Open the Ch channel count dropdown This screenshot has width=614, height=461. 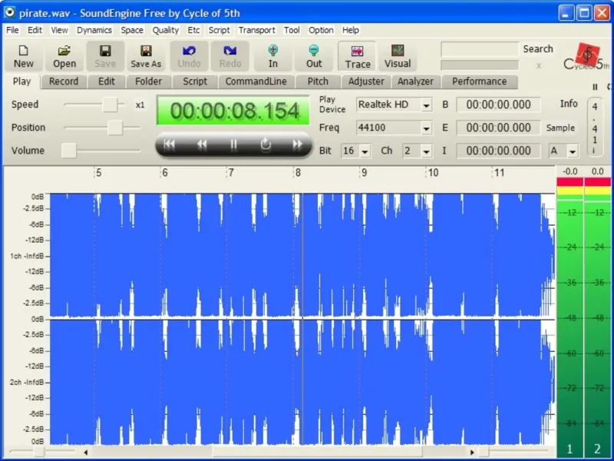coord(426,151)
